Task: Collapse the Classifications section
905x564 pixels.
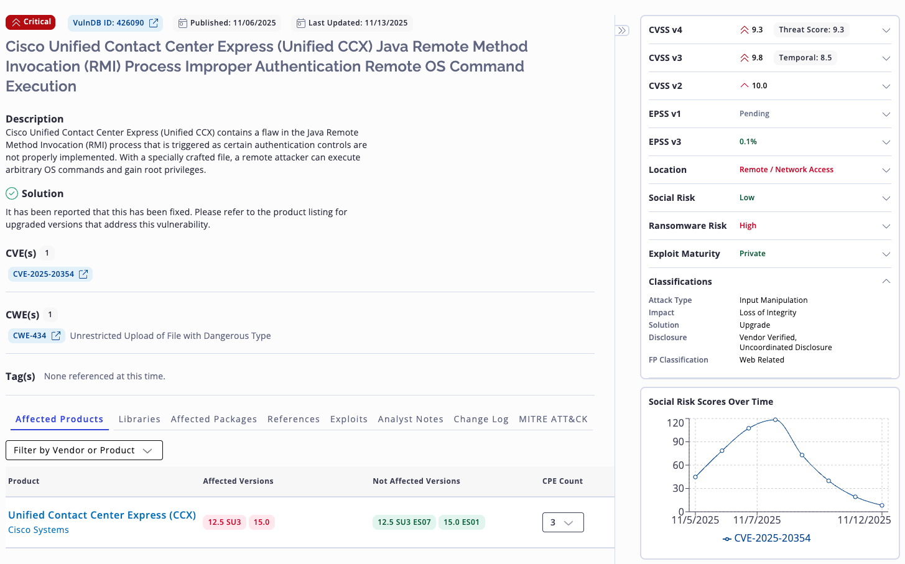Action: click(886, 282)
